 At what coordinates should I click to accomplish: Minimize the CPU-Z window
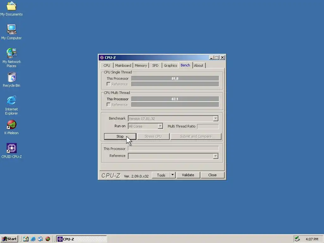[211, 58]
